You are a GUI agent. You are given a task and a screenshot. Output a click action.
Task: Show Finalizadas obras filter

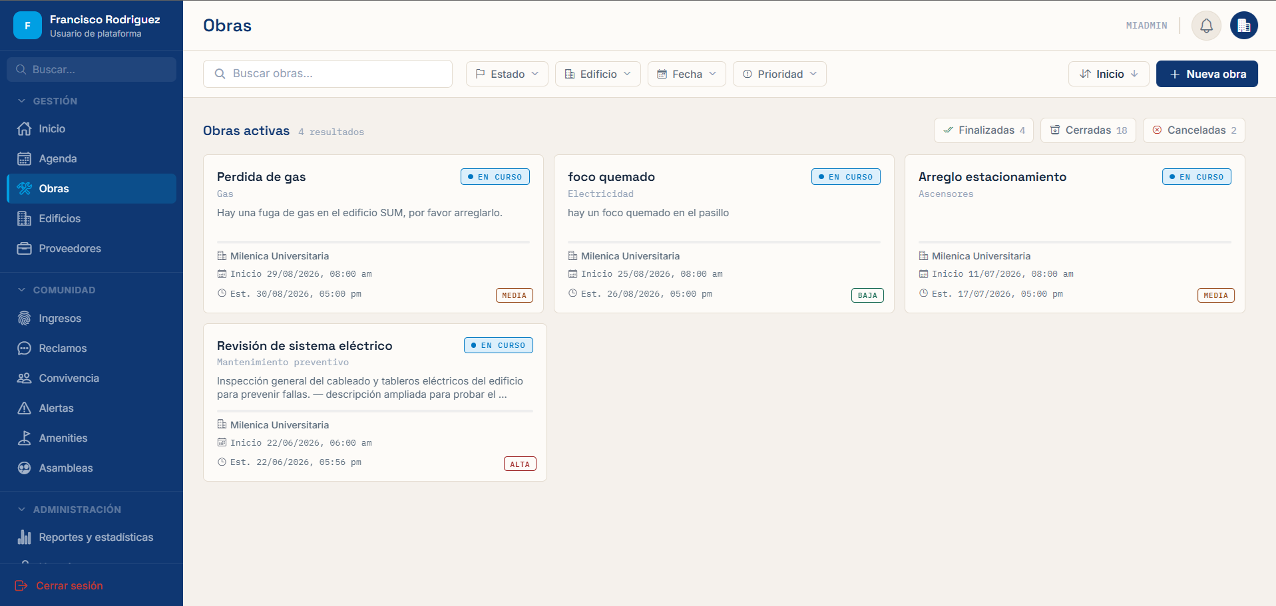(x=983, y=130)
